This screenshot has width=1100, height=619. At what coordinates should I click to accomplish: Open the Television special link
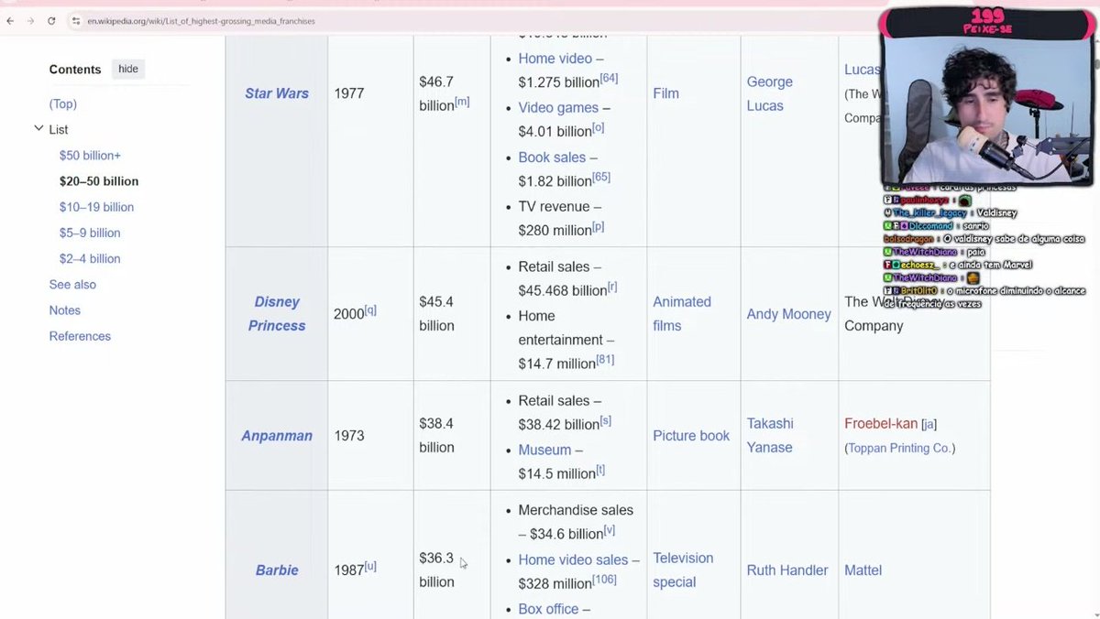[x=683, y=570]
